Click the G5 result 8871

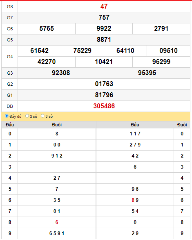pyautogui.click(x=104, y=40)
